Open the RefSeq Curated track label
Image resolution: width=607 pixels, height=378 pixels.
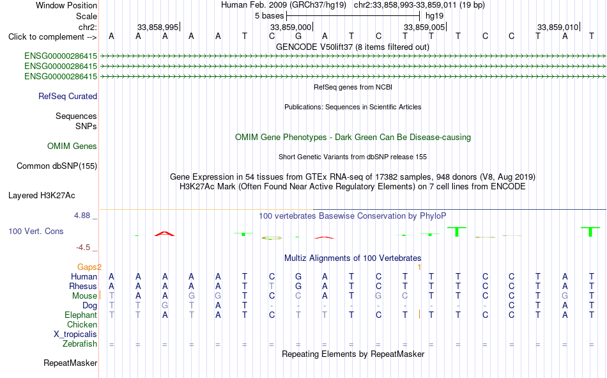(x=68, y=96)
